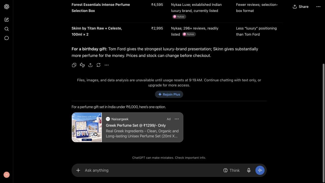The width and height of the screenshot is (325, 183).
Task: Click the "Real Greek Ingredients" ad description
Action: click(x=142, y=133)
